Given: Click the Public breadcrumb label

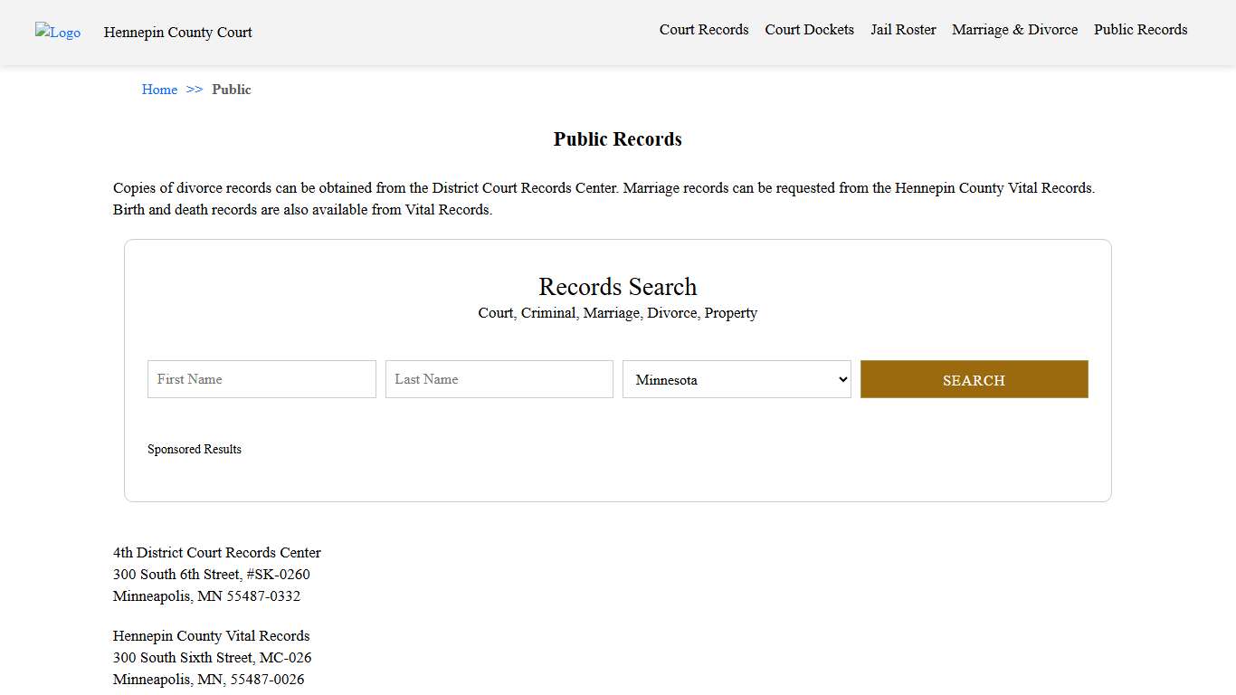Looking at the screenshot, I should coord(232,89).
